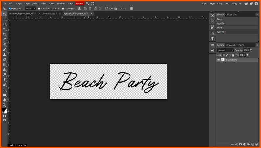261x148 pixels.
Task: Select the Clone Stamp tool
Action: [x=5, y=55]
